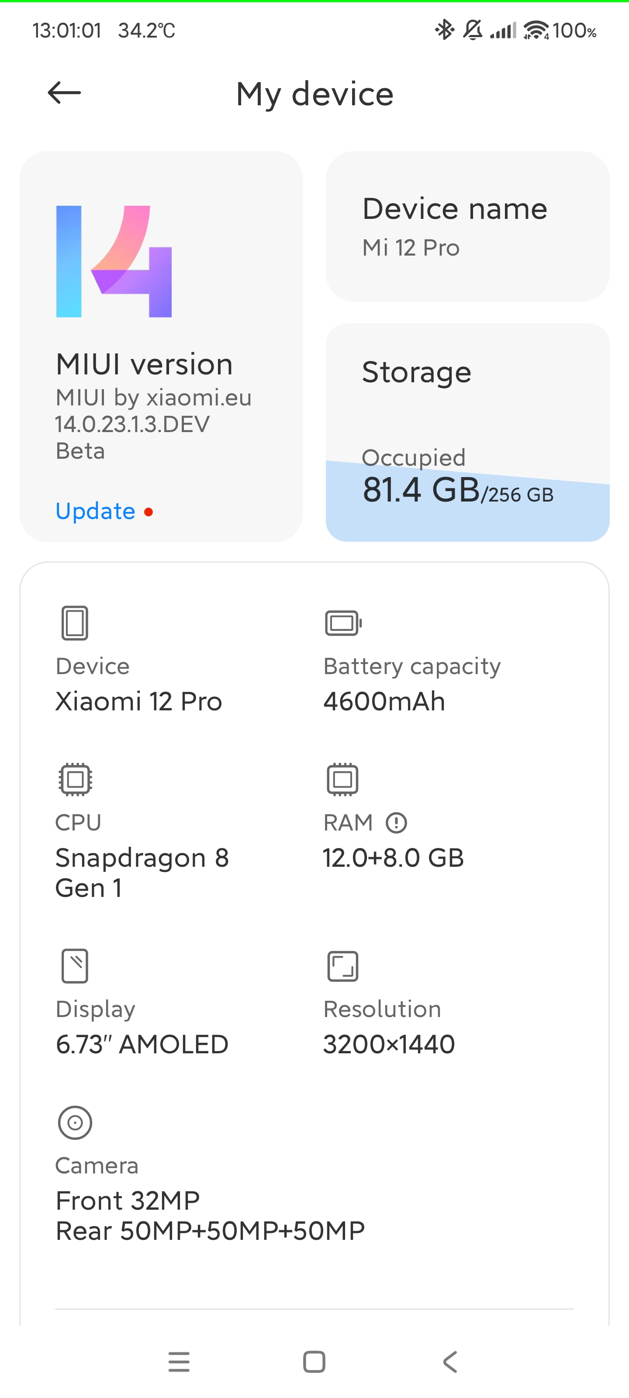Tap the Android recents menu button
Screen dimensions: 629x1398
coord(179,1362)
